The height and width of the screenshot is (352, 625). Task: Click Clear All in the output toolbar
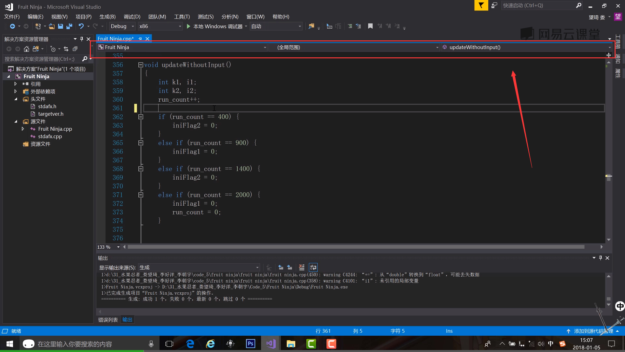click(x=302, y=268)
